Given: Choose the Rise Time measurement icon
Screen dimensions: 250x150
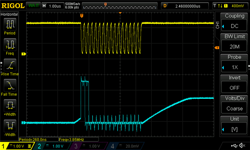Looking at the screenshot, I should click(10, 65).
